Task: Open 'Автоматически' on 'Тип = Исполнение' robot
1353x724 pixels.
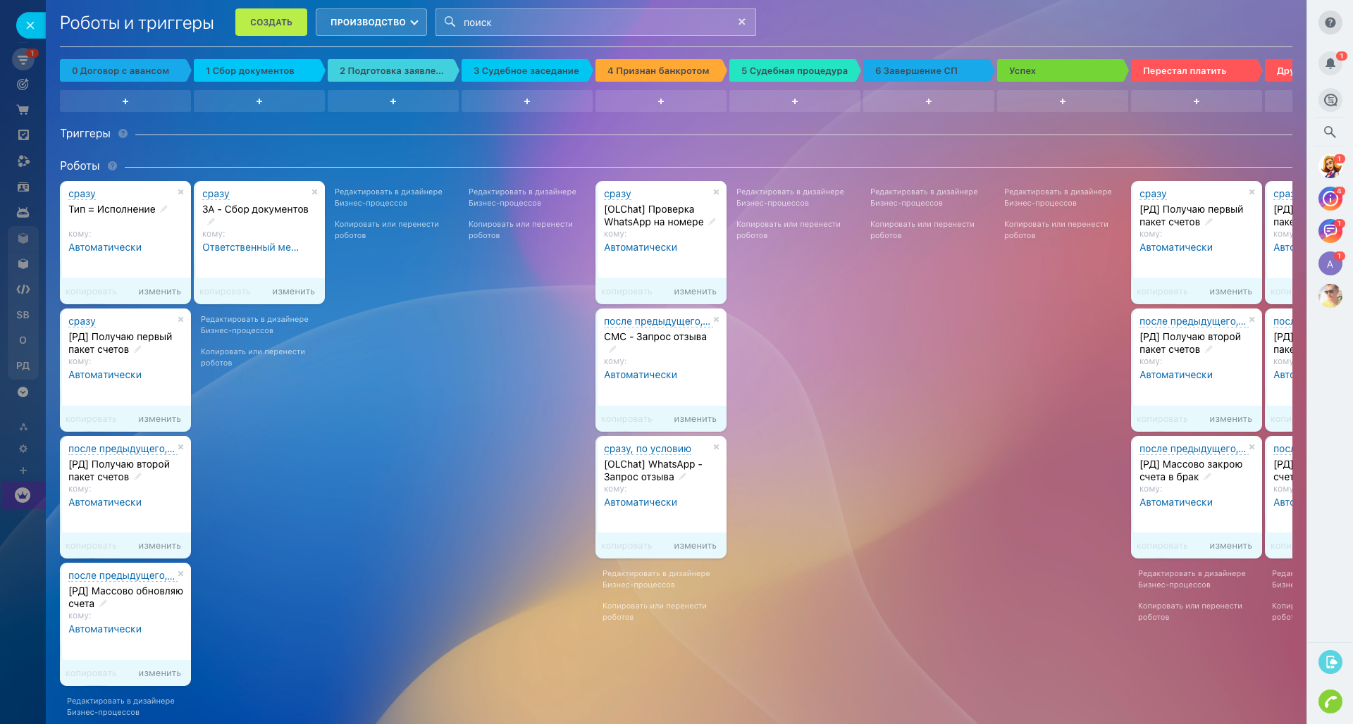Action: [x=105, y=247]
